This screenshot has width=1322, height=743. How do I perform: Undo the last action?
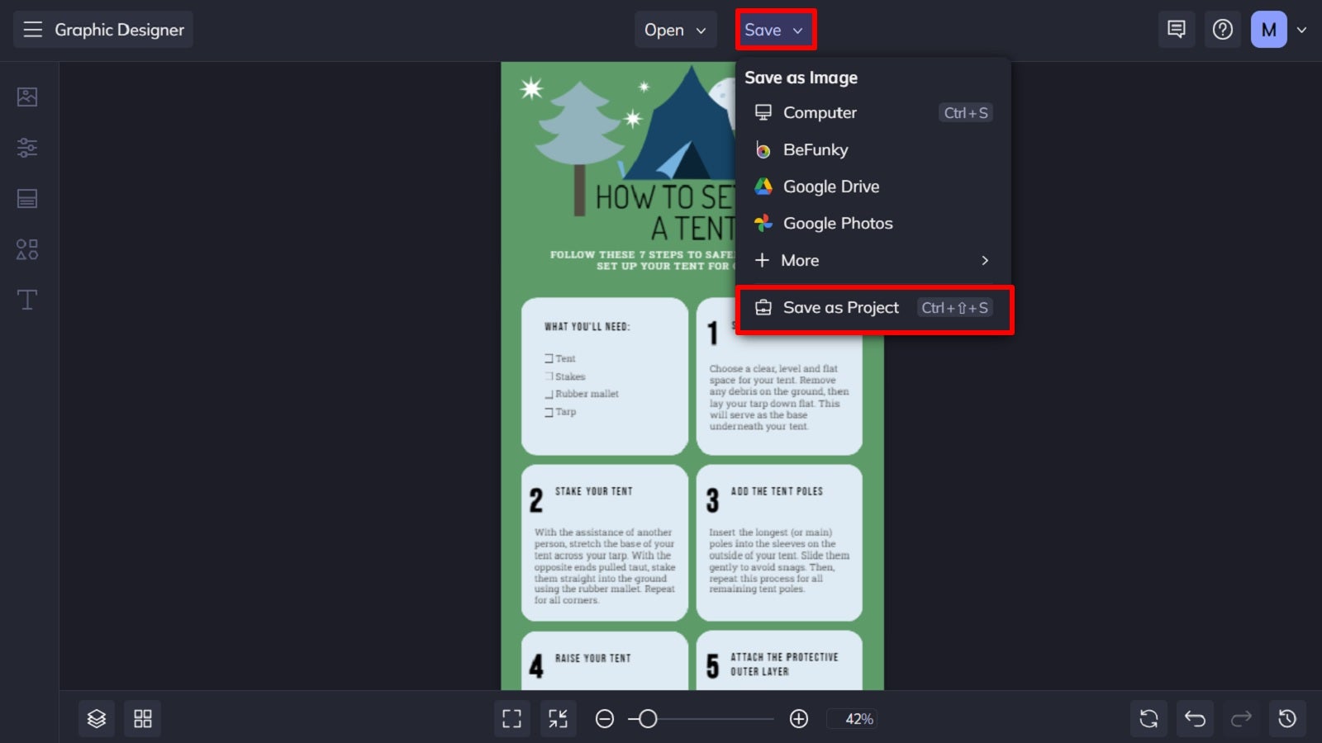tap(1195, 718)
